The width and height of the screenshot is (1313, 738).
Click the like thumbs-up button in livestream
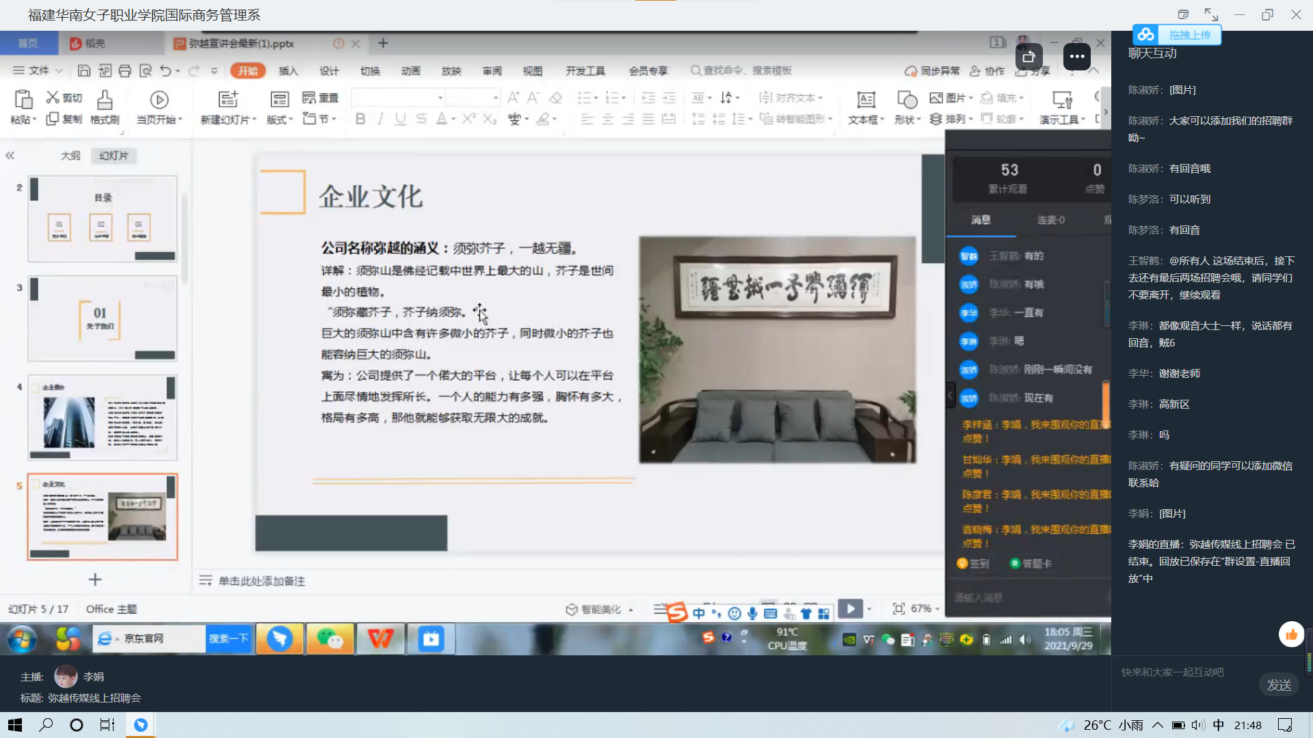point(1291,634)
